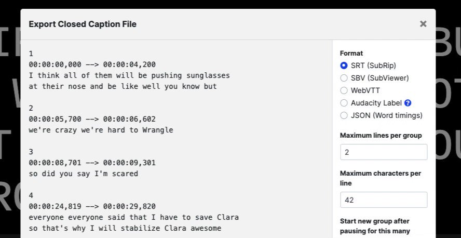461x238 pixels.
Task: Click the 00:00:24,819 timestamp line
Action: [92, 206]
